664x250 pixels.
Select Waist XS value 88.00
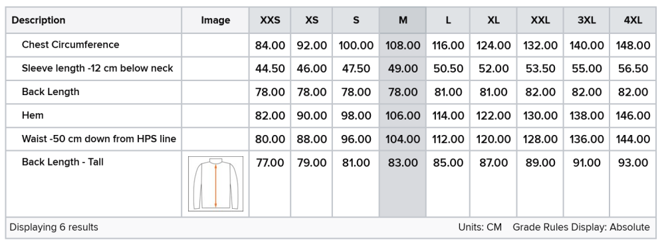[x=312, y=139]
